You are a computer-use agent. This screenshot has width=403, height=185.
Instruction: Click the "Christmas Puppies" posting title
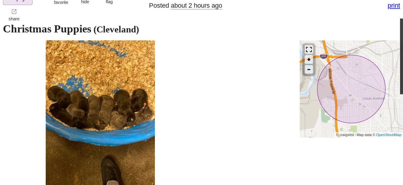[x=47, y=29]
